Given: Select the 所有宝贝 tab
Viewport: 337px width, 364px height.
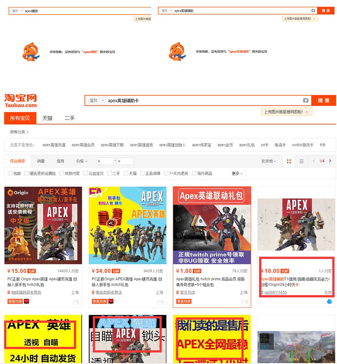Looking at the screenshot, I should (20, 118).
